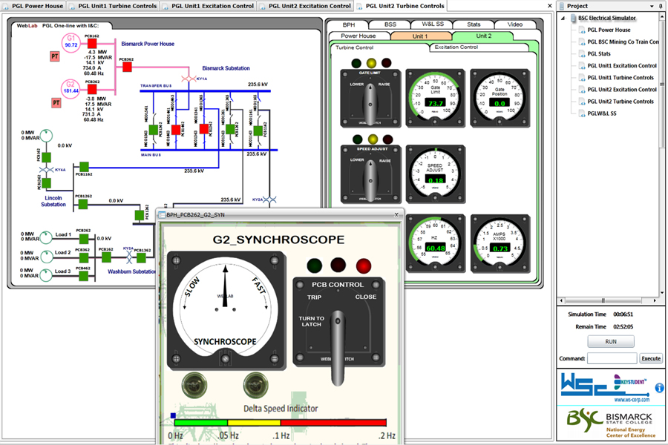Open PGL BSC Mining Co Train Con in Project tree
The height and width of the screenshot is (445, 668).
[x=623, y=42]
